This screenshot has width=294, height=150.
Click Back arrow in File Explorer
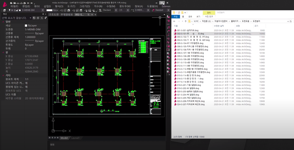pyautogui.click(x=174, y=21)
